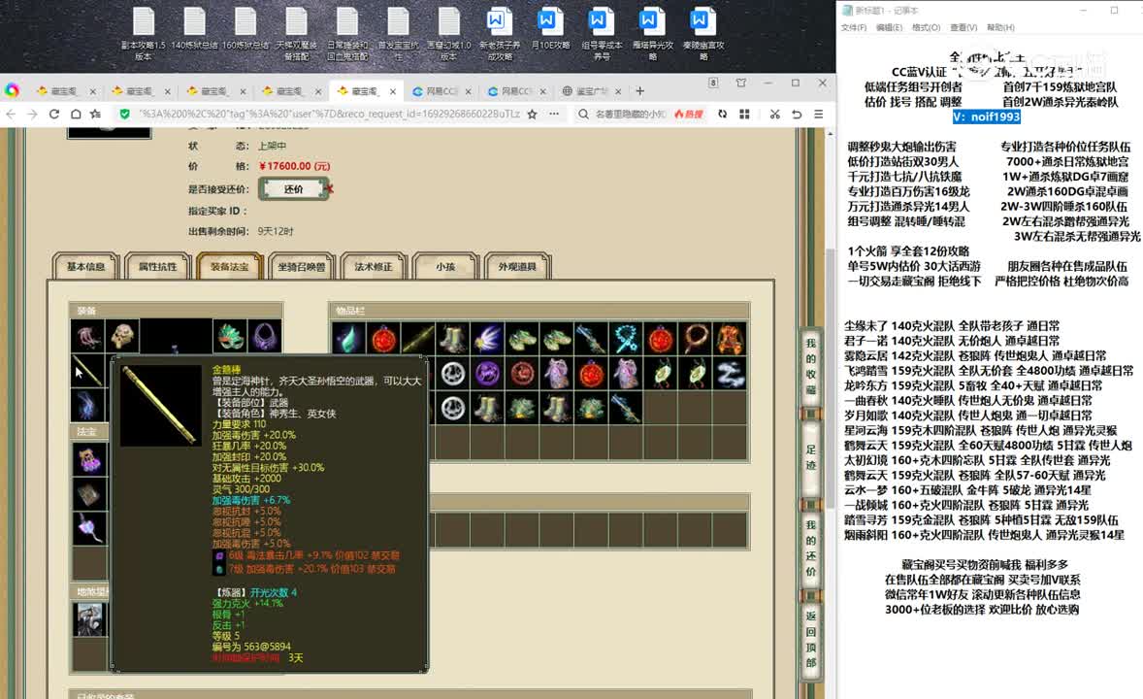Image resolution: width=1143 pixels, height=699 pixels.
Task: Open the Notepad 格式(O) menu
Action: coord(926,27)
